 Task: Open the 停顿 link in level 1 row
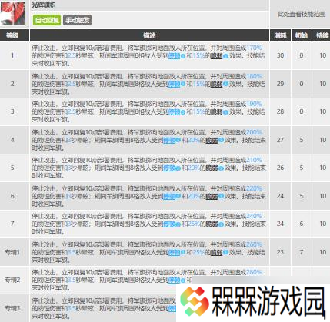tap(174, 56)
